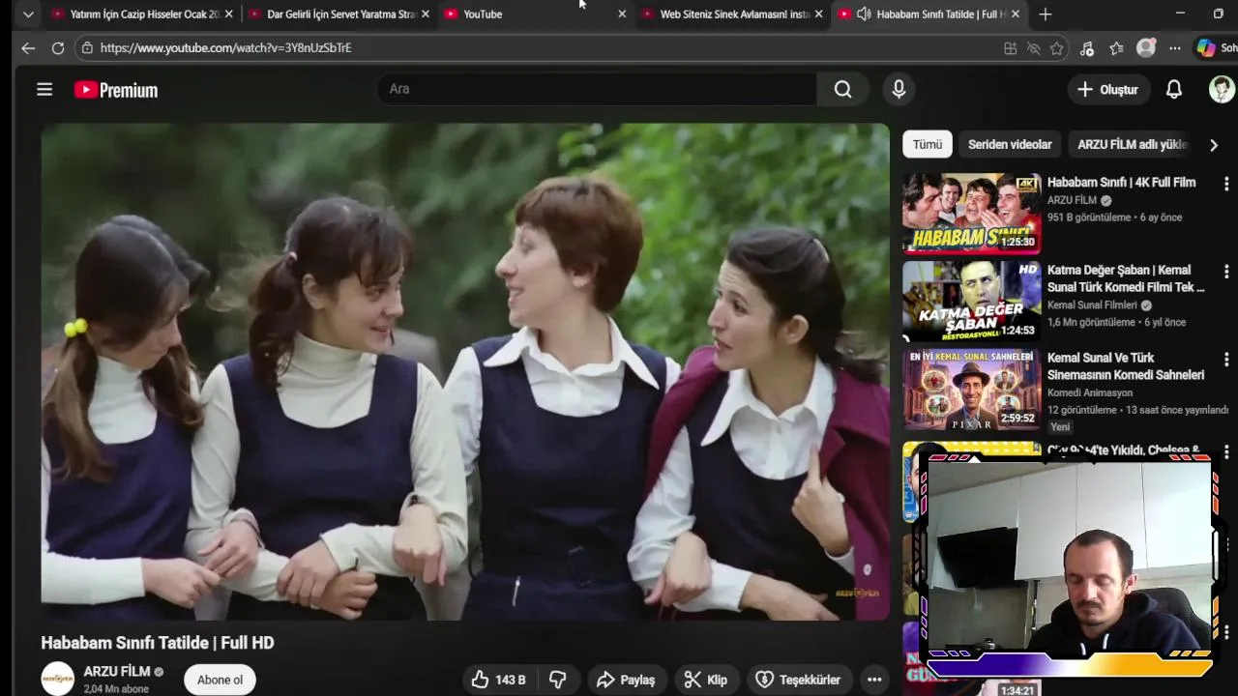This screenshot has height=696, width=1238.
Task: Focus the Ara search field
Action: (x=597, y=89)
